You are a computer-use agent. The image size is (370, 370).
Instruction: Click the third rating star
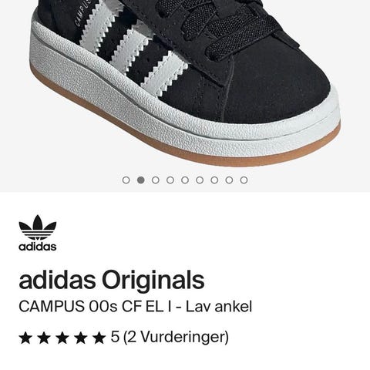(62, 338)
